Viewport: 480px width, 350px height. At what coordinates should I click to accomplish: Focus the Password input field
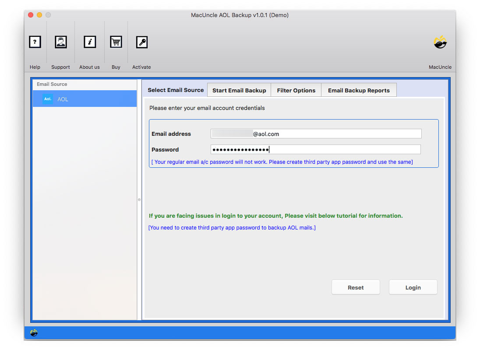point(315,149)
